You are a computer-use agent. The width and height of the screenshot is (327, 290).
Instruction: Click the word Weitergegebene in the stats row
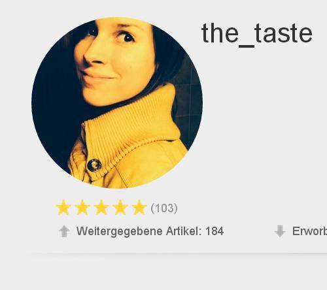coord(120,231)
